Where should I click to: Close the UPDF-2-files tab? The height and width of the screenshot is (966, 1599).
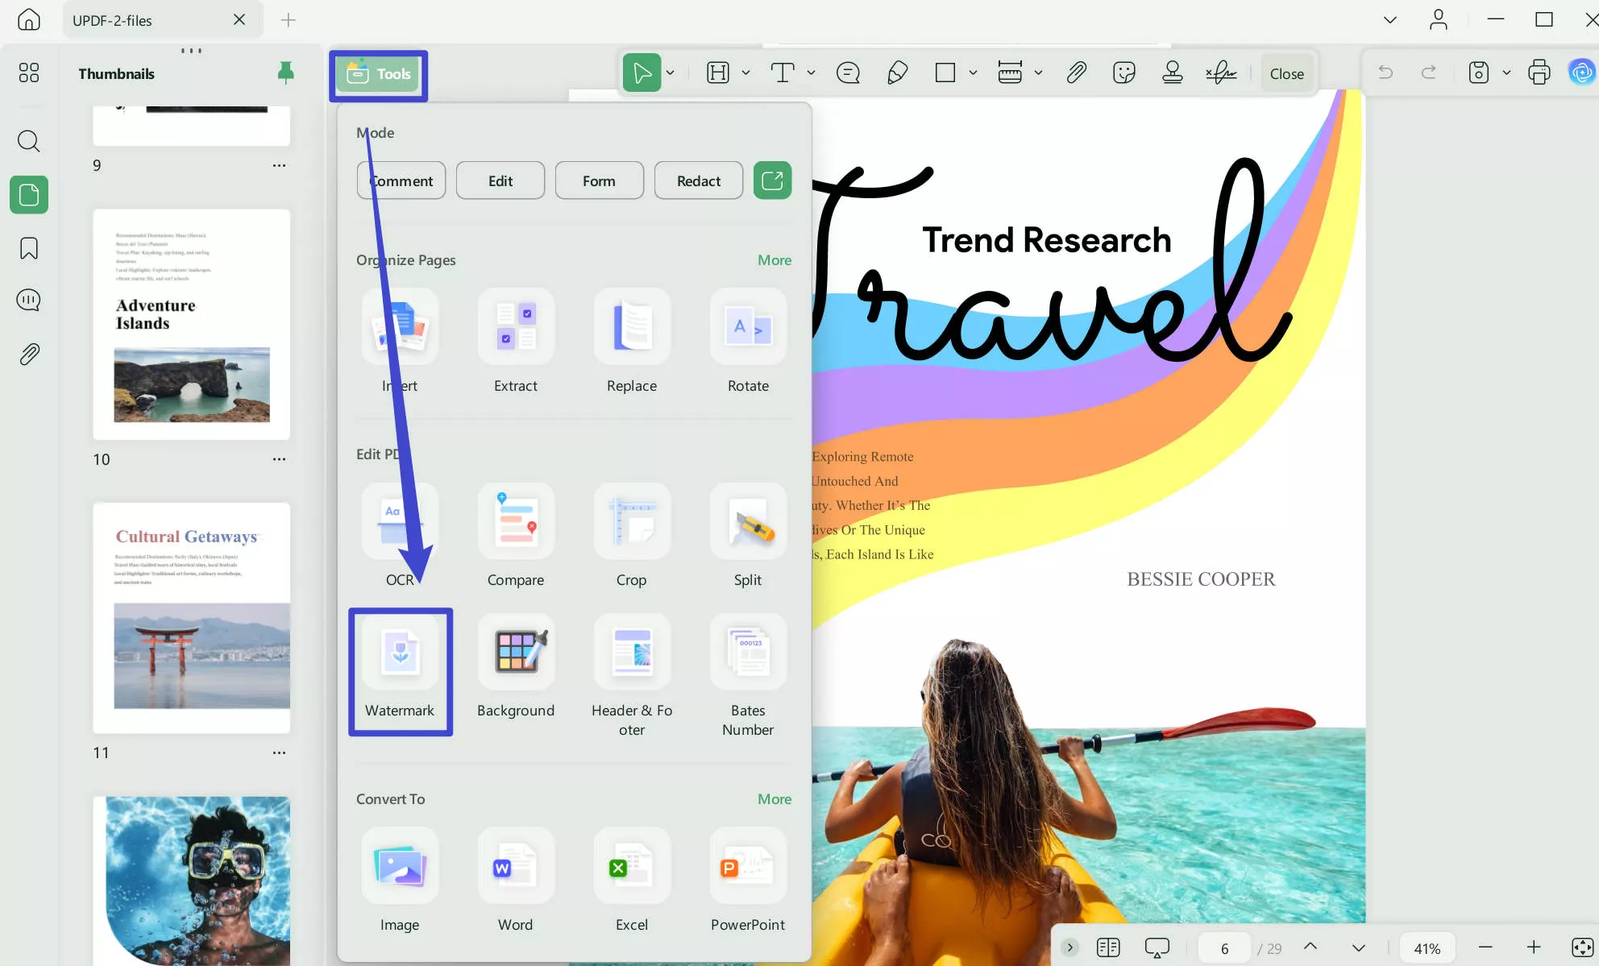pyautogui.click(x=239, y=19)
